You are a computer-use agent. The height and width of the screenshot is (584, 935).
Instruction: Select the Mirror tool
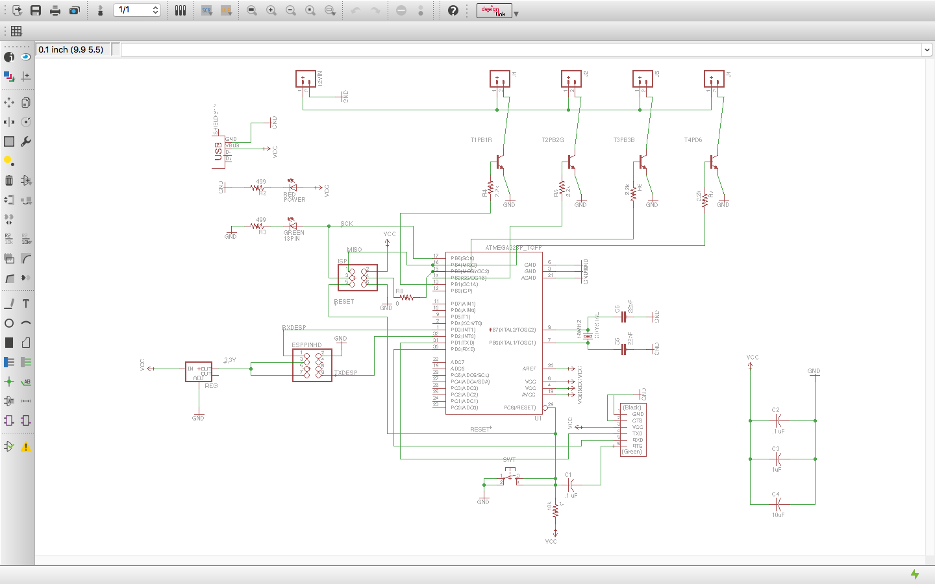[9, 122]
